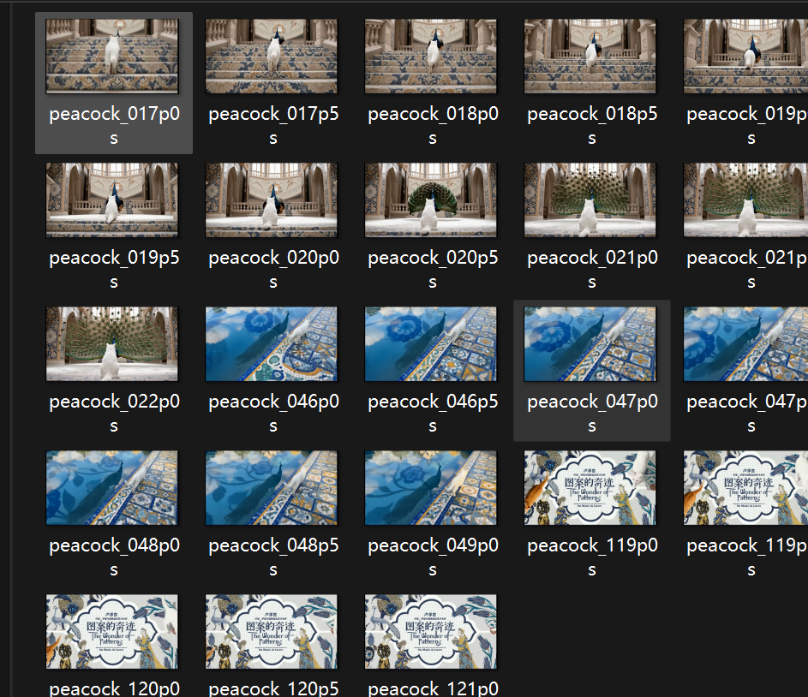Choose the peacock_020p0s thumbnail
The image size is (808, 697).
point(271,200)
